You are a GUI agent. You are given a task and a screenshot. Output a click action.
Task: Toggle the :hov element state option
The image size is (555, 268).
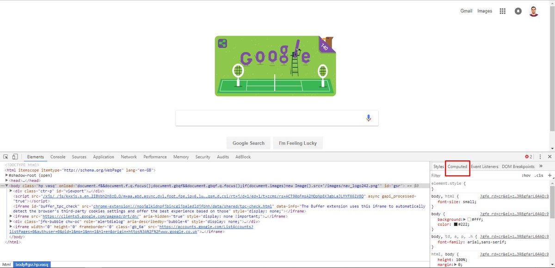(x=526, y=175)
